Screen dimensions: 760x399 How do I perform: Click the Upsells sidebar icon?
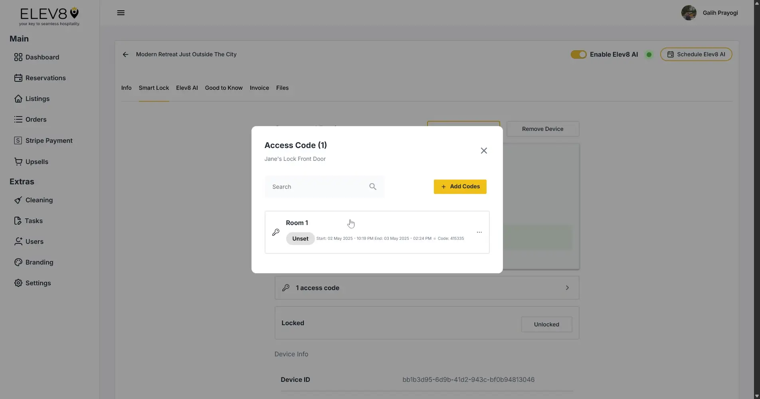coord(18,162)
